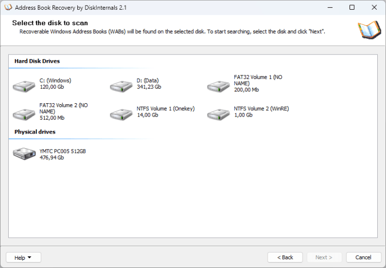Click the app icon in title bar
Viewport: 386px width, 268px height.
pos(8,7)
